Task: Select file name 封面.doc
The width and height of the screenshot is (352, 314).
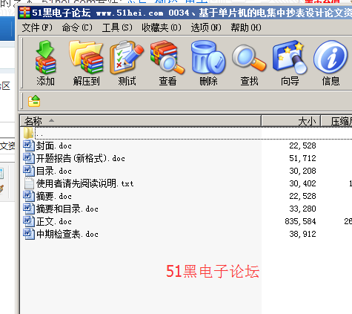Action: (x=54, y=145)
